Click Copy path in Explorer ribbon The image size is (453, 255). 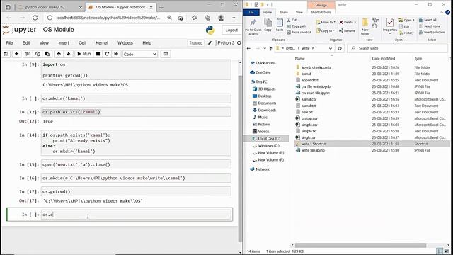click(x=297, y=26)
